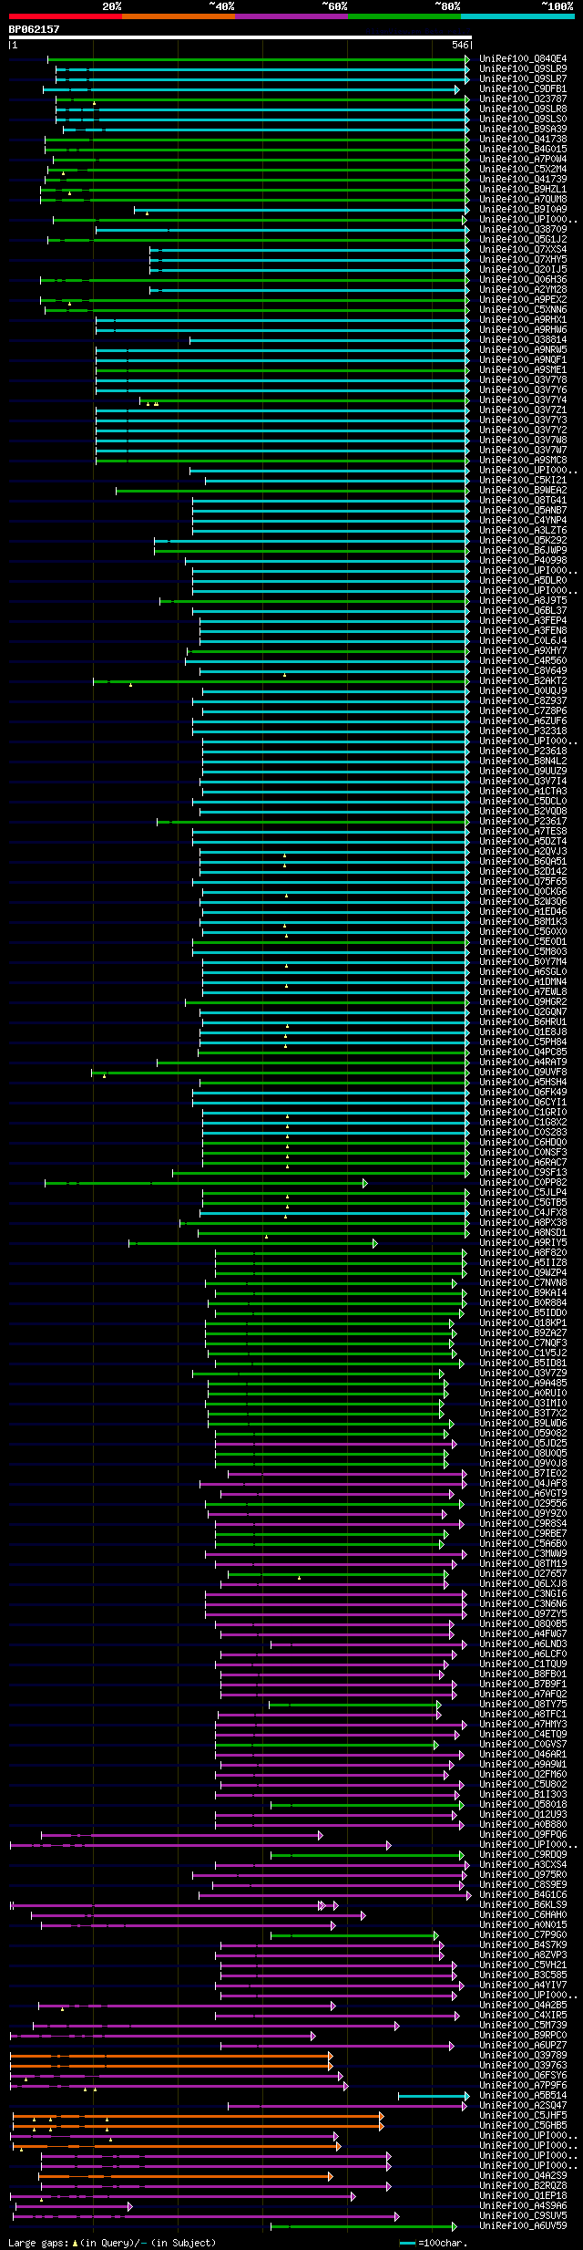Image resolution: width=583 pixels, height=2250 pixels.
Task: Select the UniRef100_Q39763 label
Action: pos(523,2065)
